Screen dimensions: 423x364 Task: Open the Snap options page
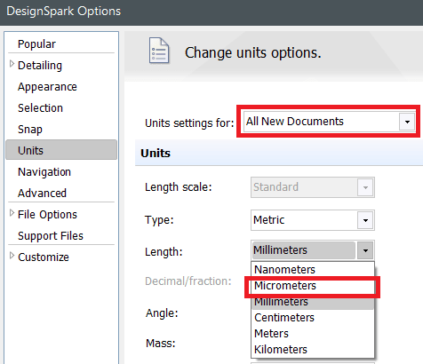[x=30, y=130]
